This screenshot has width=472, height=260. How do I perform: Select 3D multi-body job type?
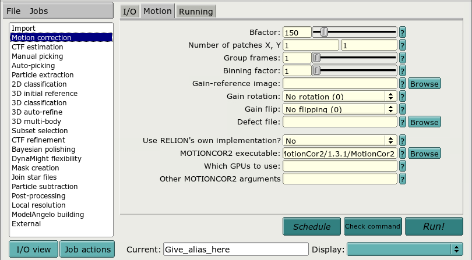click(61, 122)
